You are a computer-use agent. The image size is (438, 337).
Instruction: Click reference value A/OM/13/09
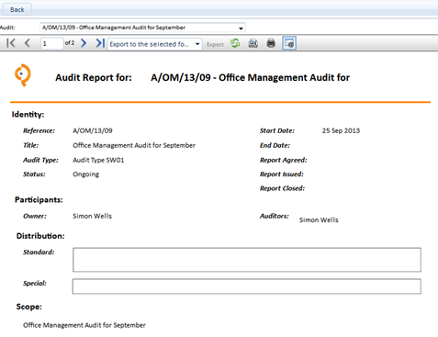(93, 130)
